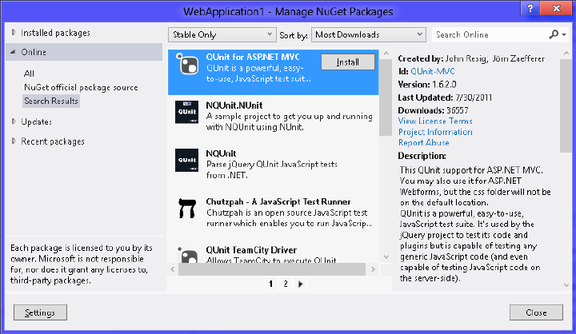Click the Chutzpah package icon
The width and height of the screenshot is (576, 334).
coord(186,208)
